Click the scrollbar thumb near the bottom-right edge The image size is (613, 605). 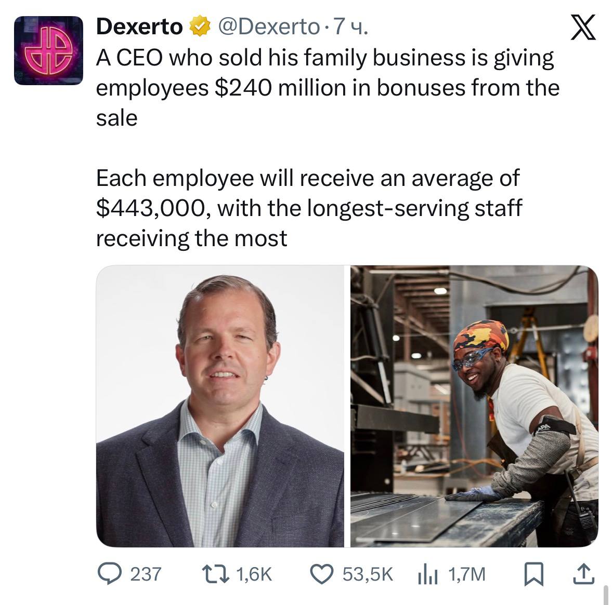pos(606,595)
